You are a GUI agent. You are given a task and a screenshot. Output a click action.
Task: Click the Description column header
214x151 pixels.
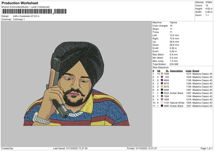pos(176,71)
